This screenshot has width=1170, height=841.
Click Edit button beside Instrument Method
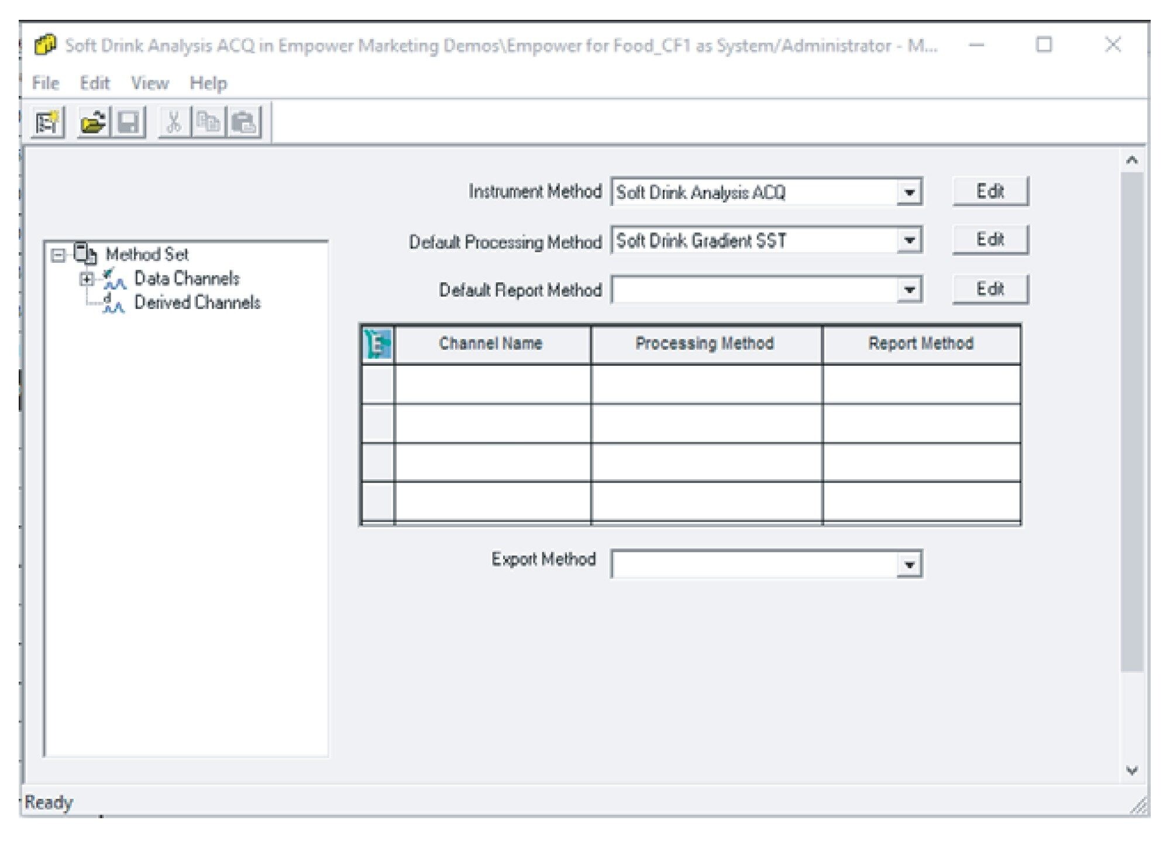click(x=990, y=191)
